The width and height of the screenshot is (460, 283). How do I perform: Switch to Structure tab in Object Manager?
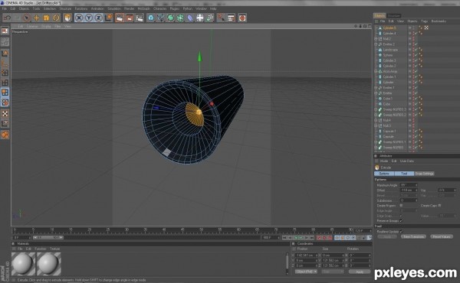coord(394,15)
